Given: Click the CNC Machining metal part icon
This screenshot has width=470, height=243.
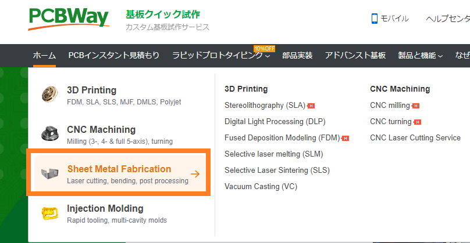Looking at the screenshot, I should (x=50, y=135).
